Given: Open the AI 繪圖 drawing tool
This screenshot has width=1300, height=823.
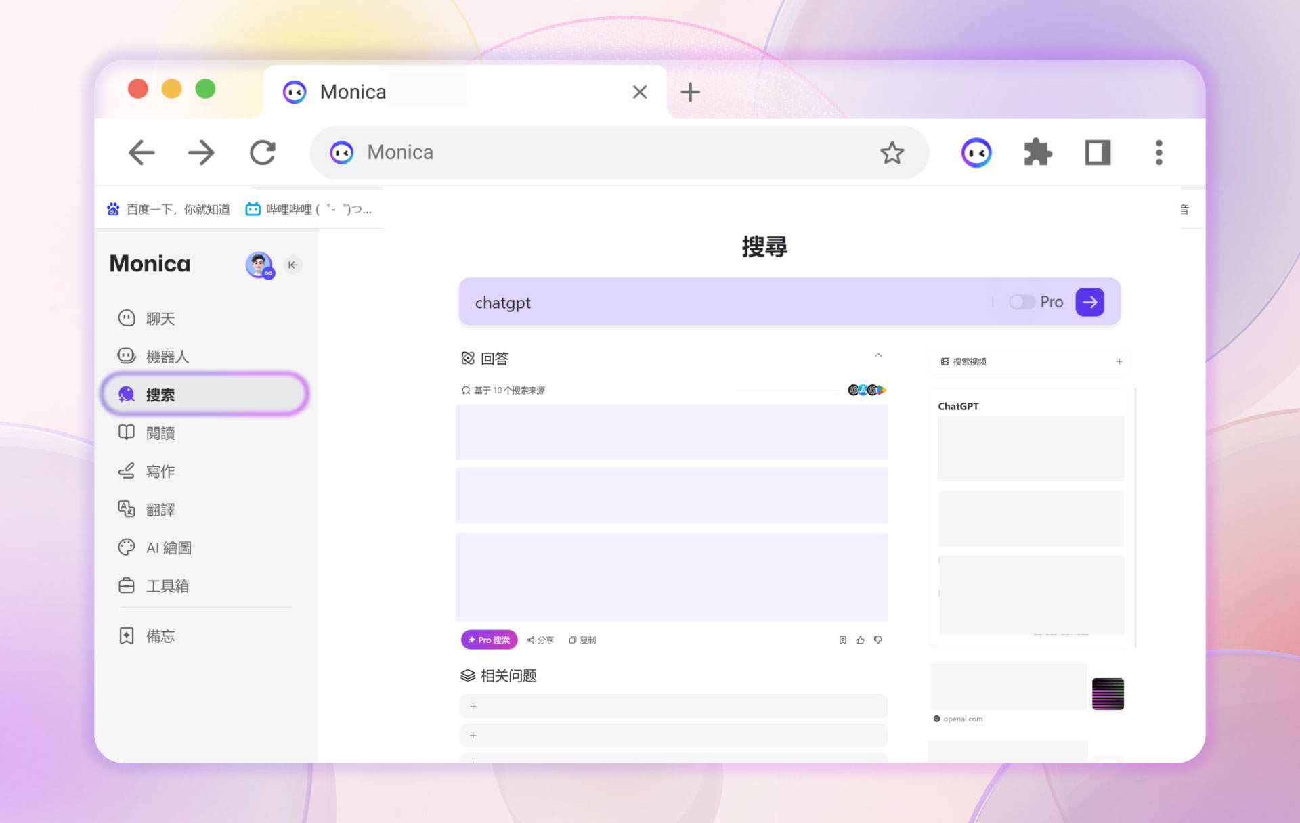Looking at the screenshot, I should tap(168, 548).
